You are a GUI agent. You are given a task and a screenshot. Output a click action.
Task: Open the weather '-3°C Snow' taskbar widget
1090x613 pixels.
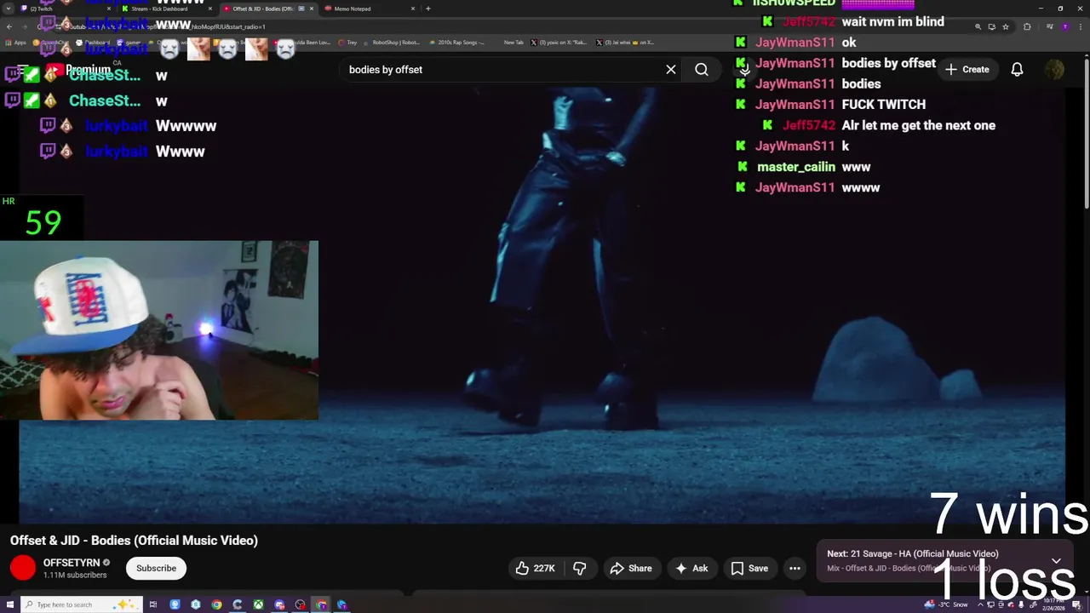(x=947, y=604)
